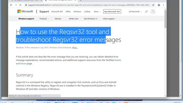Open the Get Windows 11 link
The image size is (183, 103).
click(x=91, y=19)
